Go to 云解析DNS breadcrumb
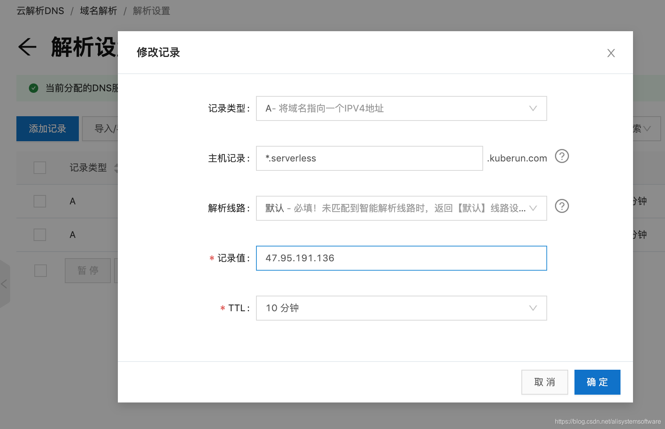 click(x=40, y=11)
